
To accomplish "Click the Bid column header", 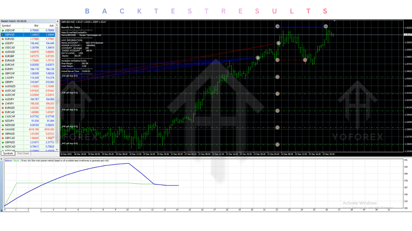I will pyautogui.click(x=36, y=26).
